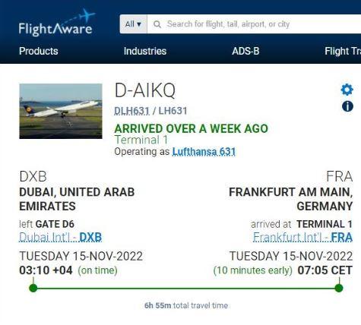Follow the Lufthansa 631 link
This screenshot has width=361, height=325.
(x=204, y=152)
